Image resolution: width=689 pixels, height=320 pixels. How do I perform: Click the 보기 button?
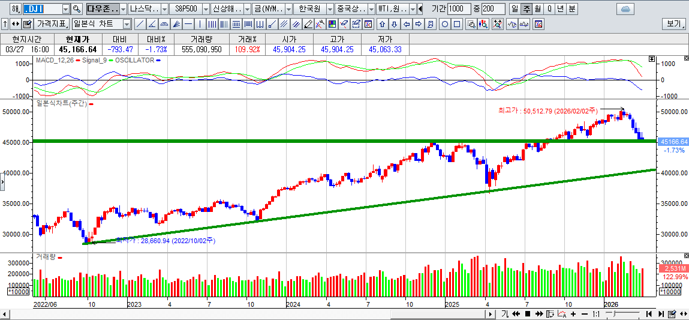[674, 24]
